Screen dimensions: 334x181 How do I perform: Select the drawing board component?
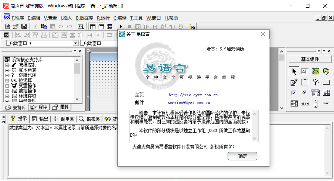(294, 82)
